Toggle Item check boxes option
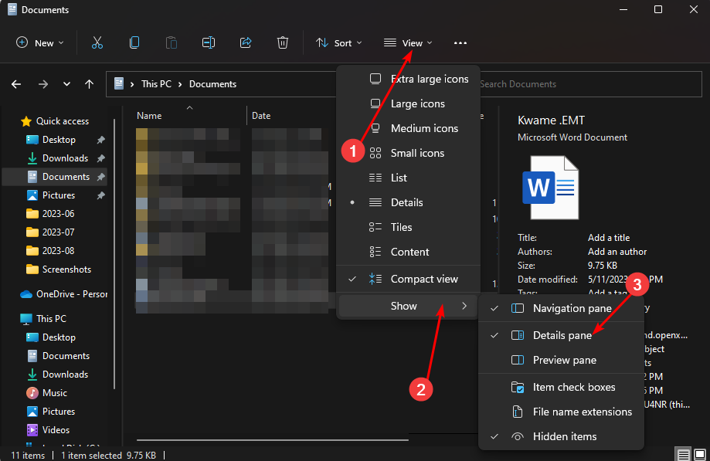 click(x=561, y=388)
